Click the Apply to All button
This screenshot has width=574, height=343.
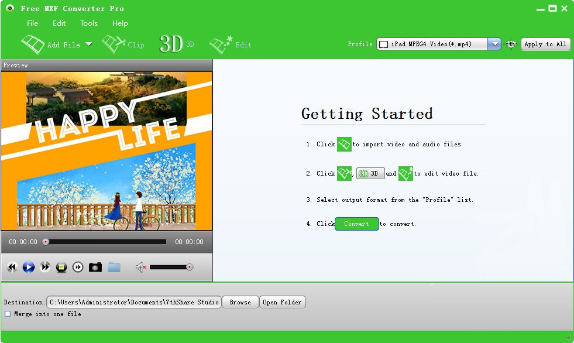[x=545, y=44]
